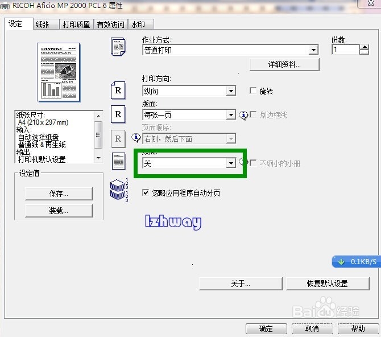This screenshot has height=337, width=381.
Task: Click the 帮助 button
Action: (358, 328)
